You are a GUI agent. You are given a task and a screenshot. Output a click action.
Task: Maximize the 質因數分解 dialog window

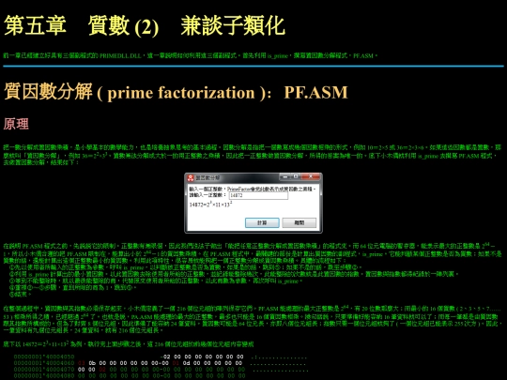[296, 176]
